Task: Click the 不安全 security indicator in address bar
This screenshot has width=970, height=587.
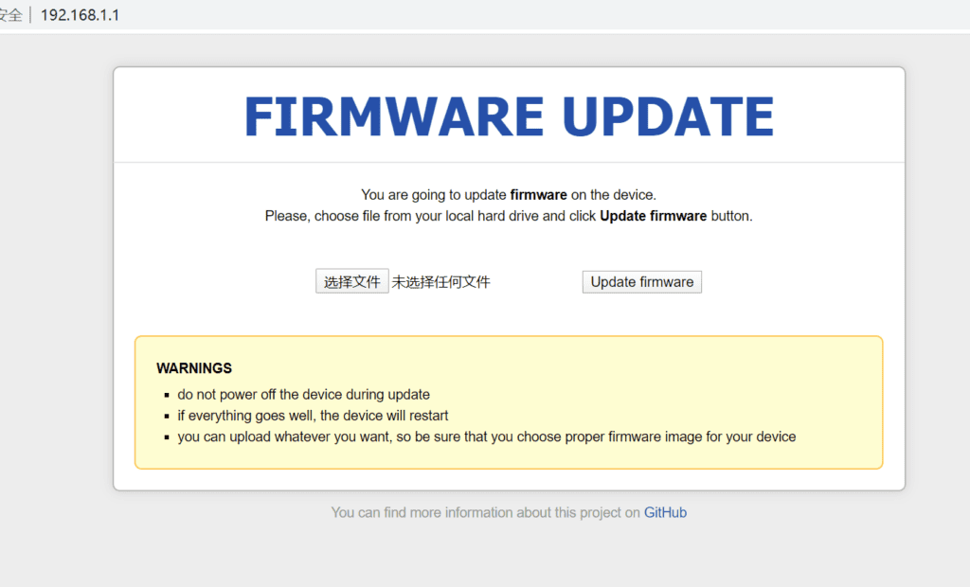Action: pyautogui.click(x=9, y=16)
